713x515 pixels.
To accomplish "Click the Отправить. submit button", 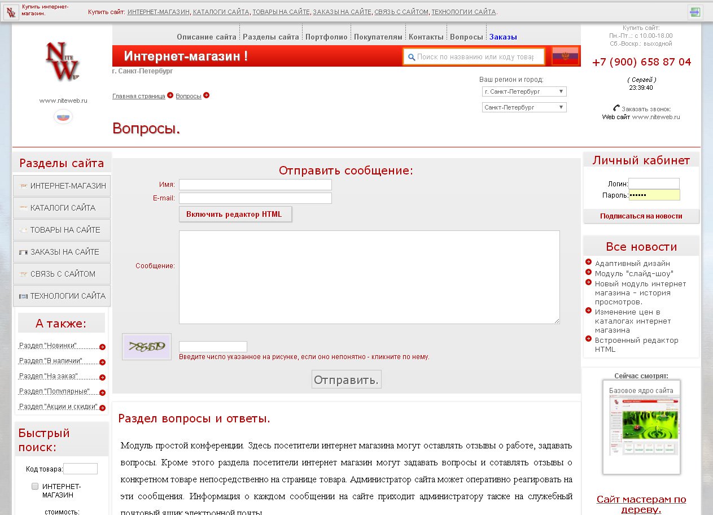I will point(347,379).
